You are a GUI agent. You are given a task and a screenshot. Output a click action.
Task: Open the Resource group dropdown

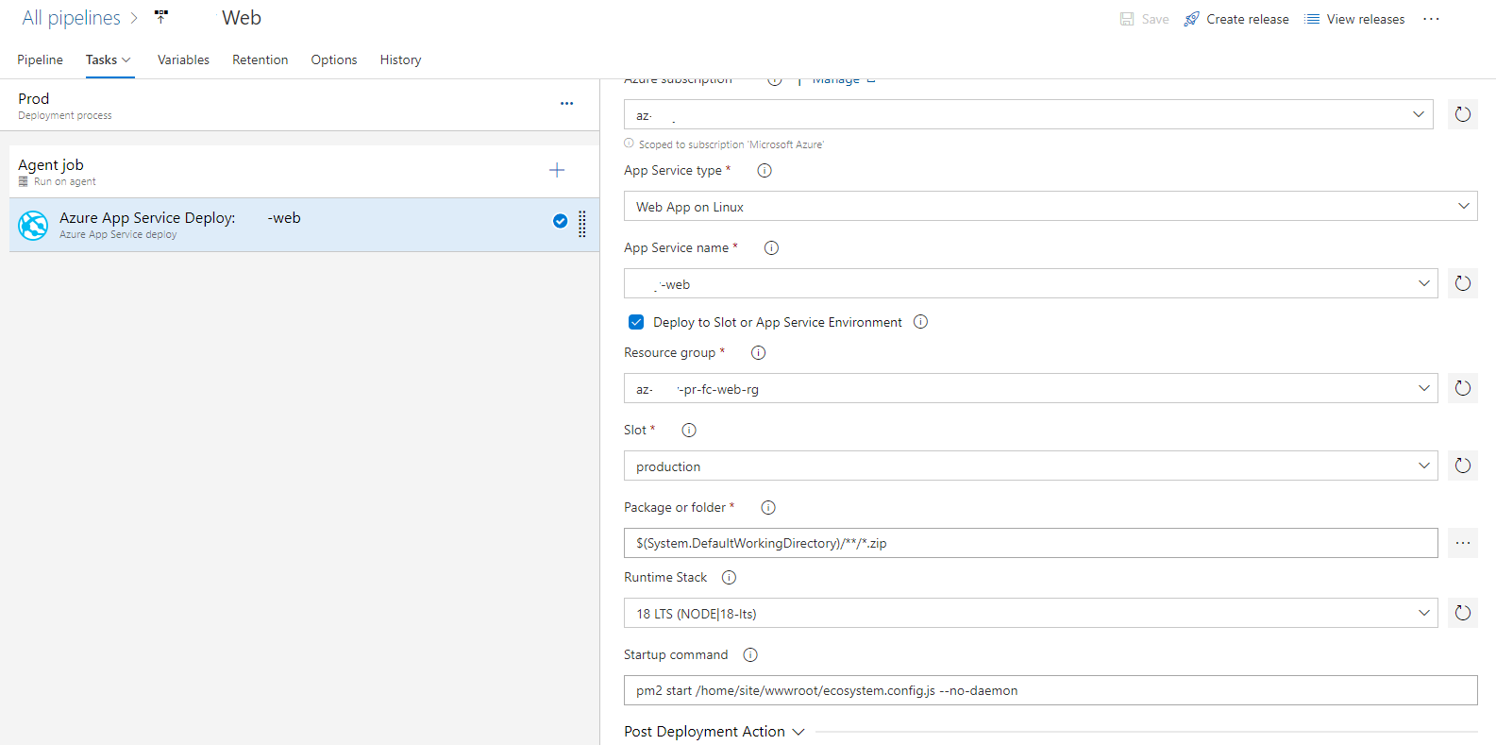(1031, 388)
